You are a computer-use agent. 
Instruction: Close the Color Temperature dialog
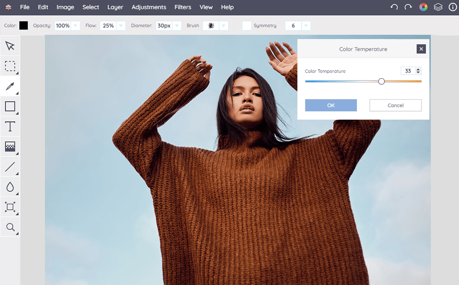[421, 49]
